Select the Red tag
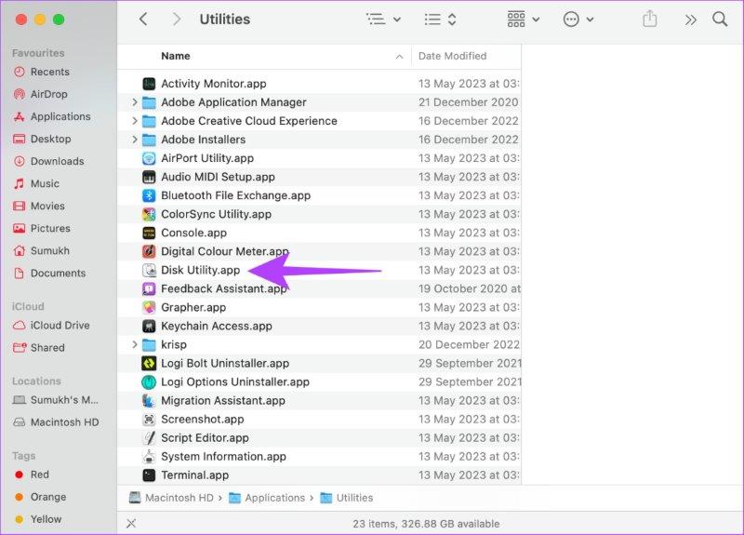744x535 pixels. (33, 475)
